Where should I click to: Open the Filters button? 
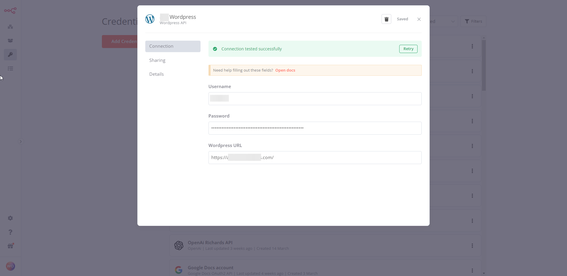(x=473, y=21)
